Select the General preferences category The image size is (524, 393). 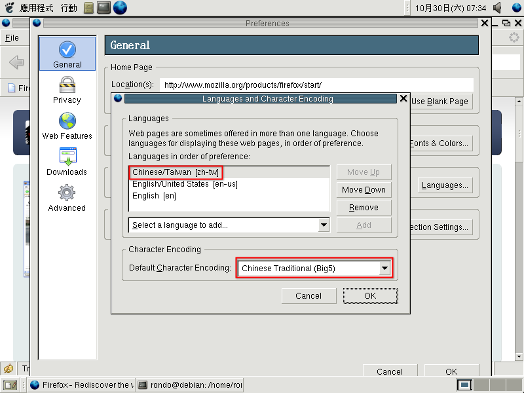click(67, 54)
